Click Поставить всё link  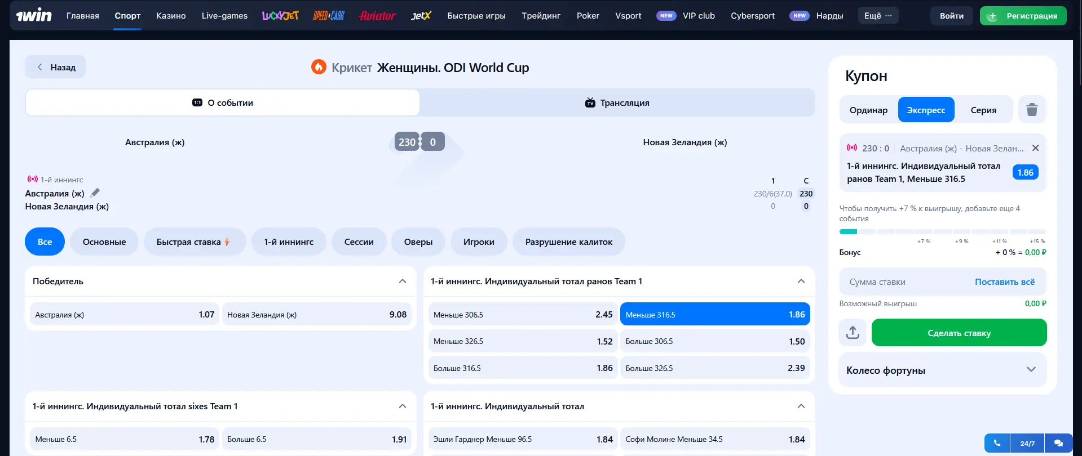(x=1004, y=282)
